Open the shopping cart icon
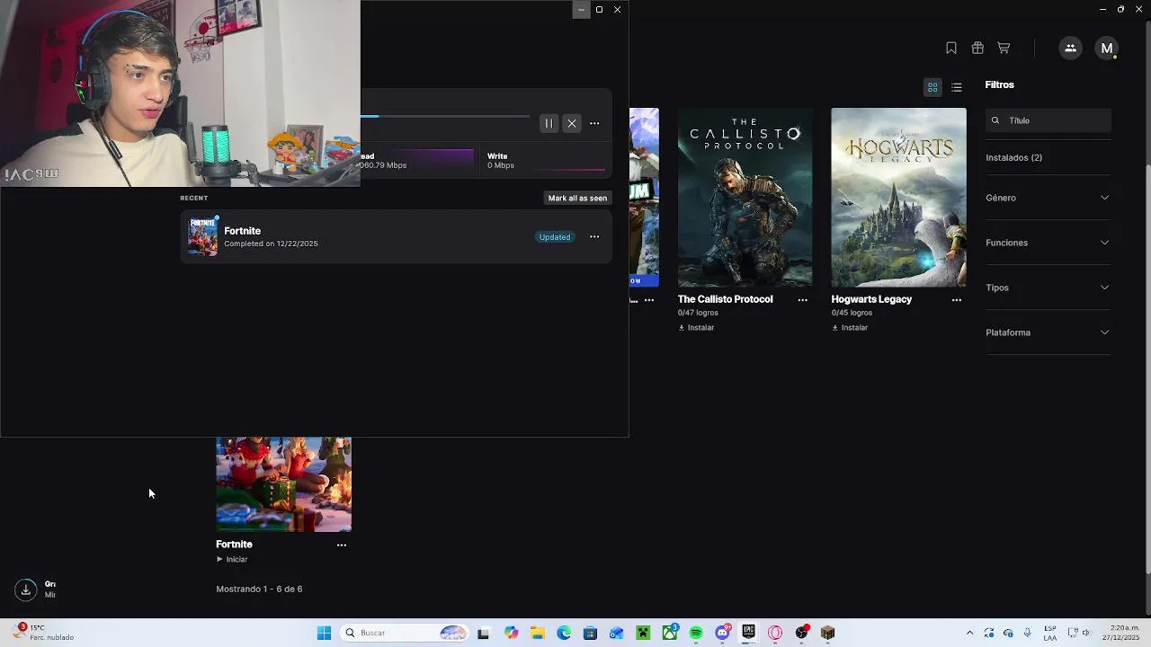The width and height of the screenshot is (1151, 647). point(1004,48)
